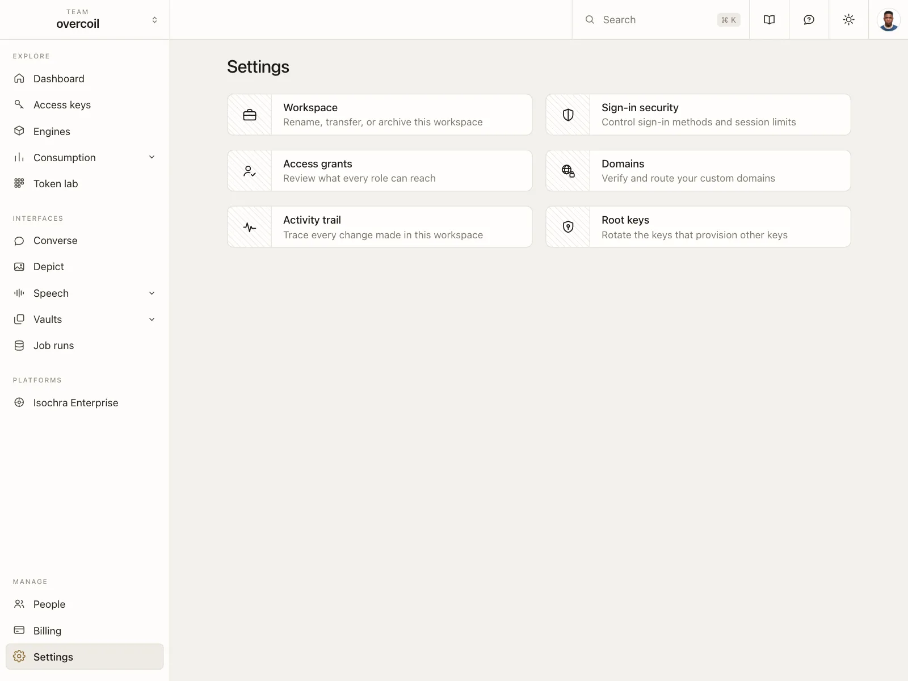Go to Depict in the sidebar

point(85,267)
